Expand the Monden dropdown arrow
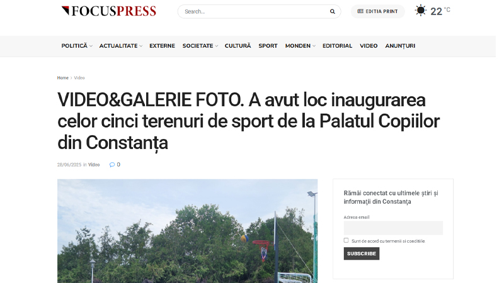The height and width of the screenshot is (283, 504). click(314, 46)
